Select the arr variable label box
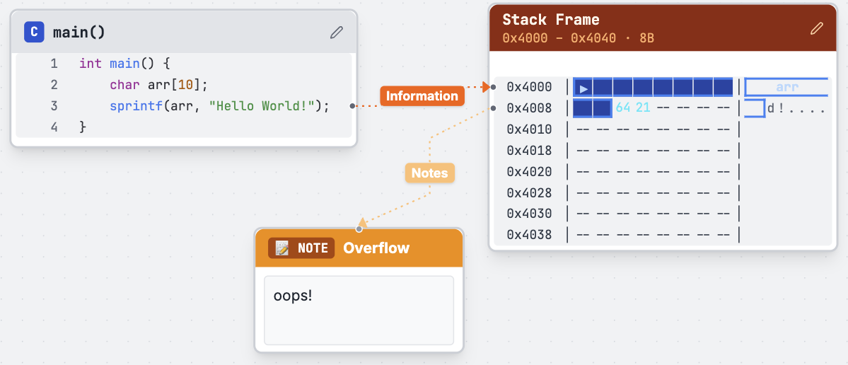This screenshot has width=848, height=365. (786, 88)
